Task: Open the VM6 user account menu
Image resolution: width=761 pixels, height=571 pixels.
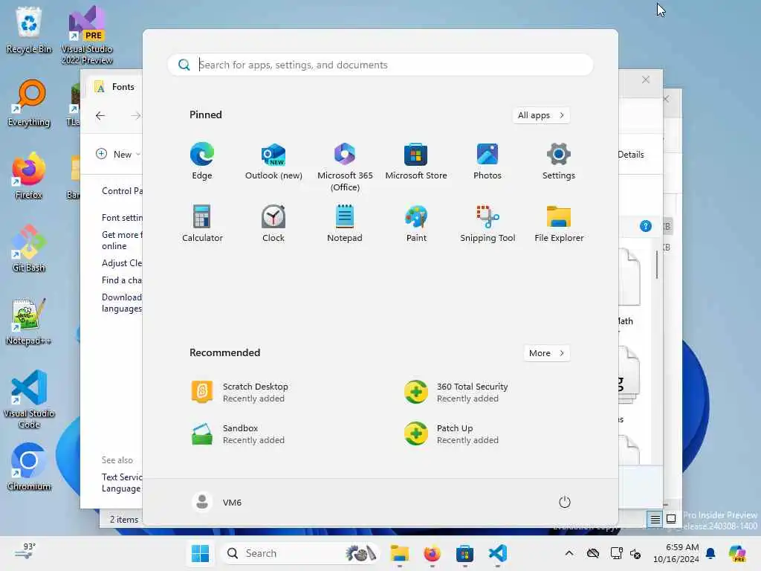Action: pos(216,502)
